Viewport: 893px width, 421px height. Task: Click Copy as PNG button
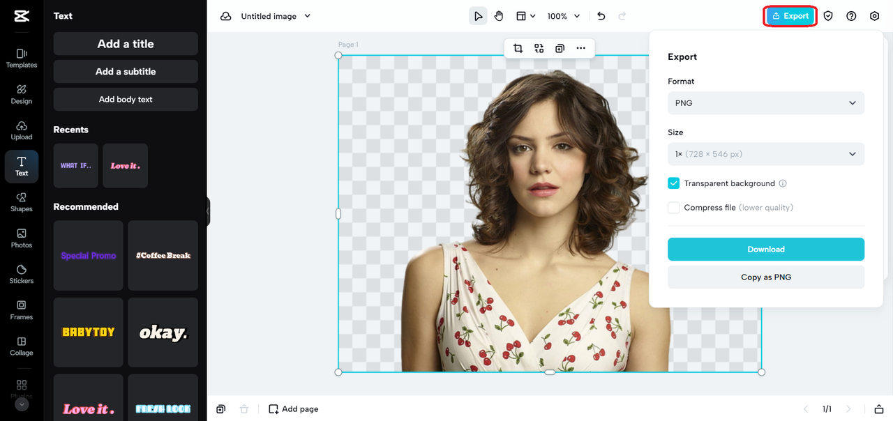tap(766, 277)
